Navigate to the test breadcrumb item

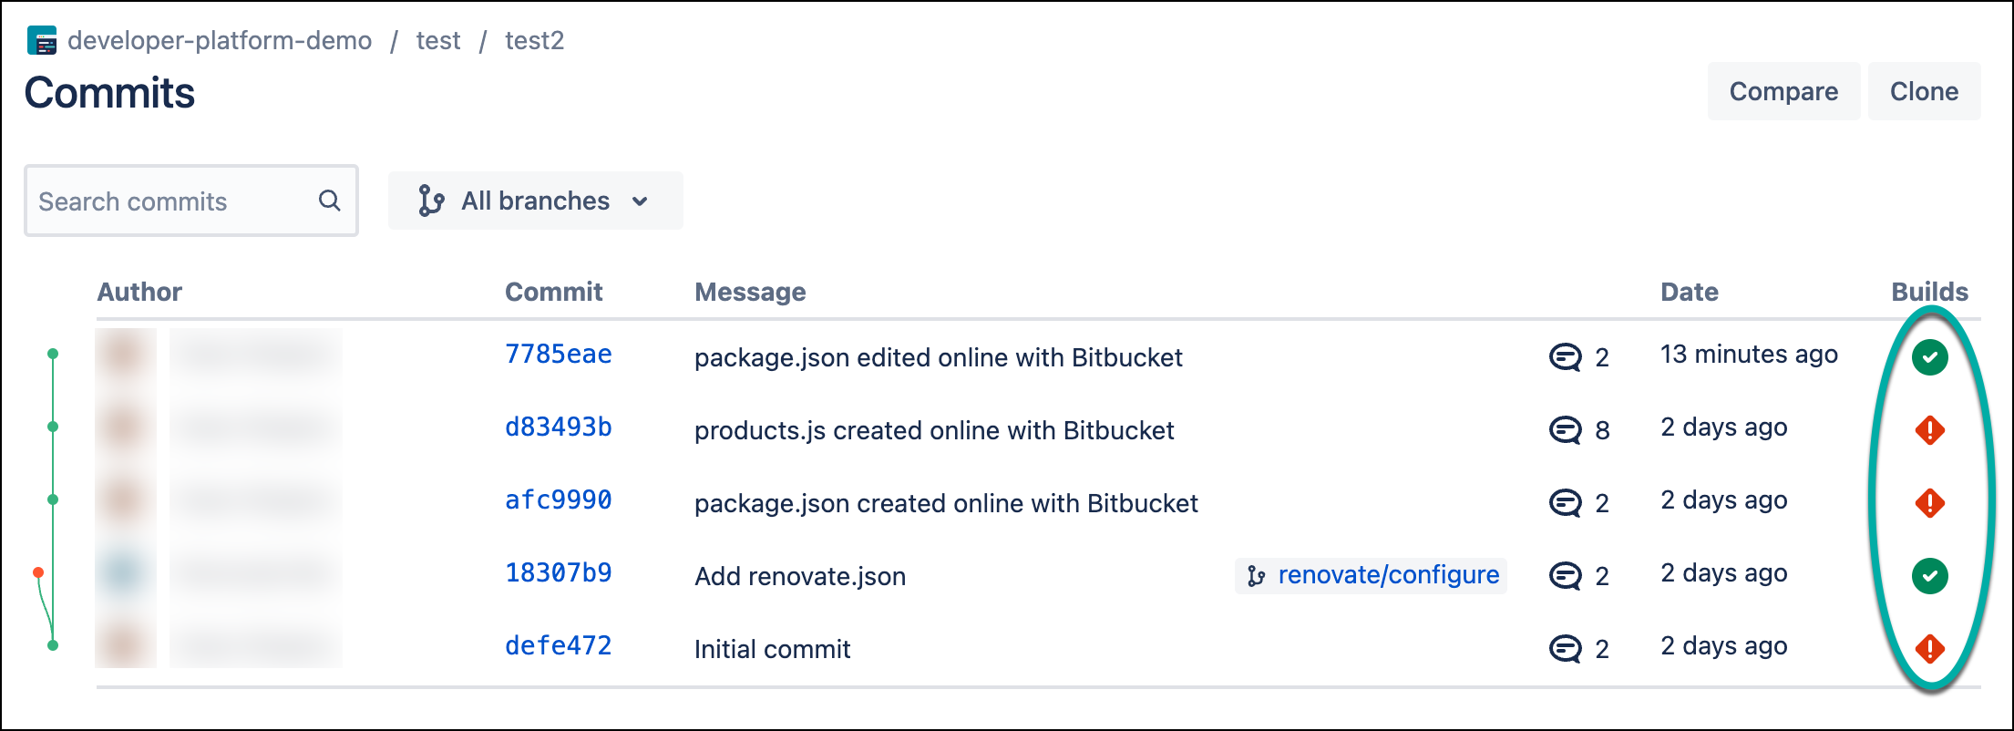[438, 41]
